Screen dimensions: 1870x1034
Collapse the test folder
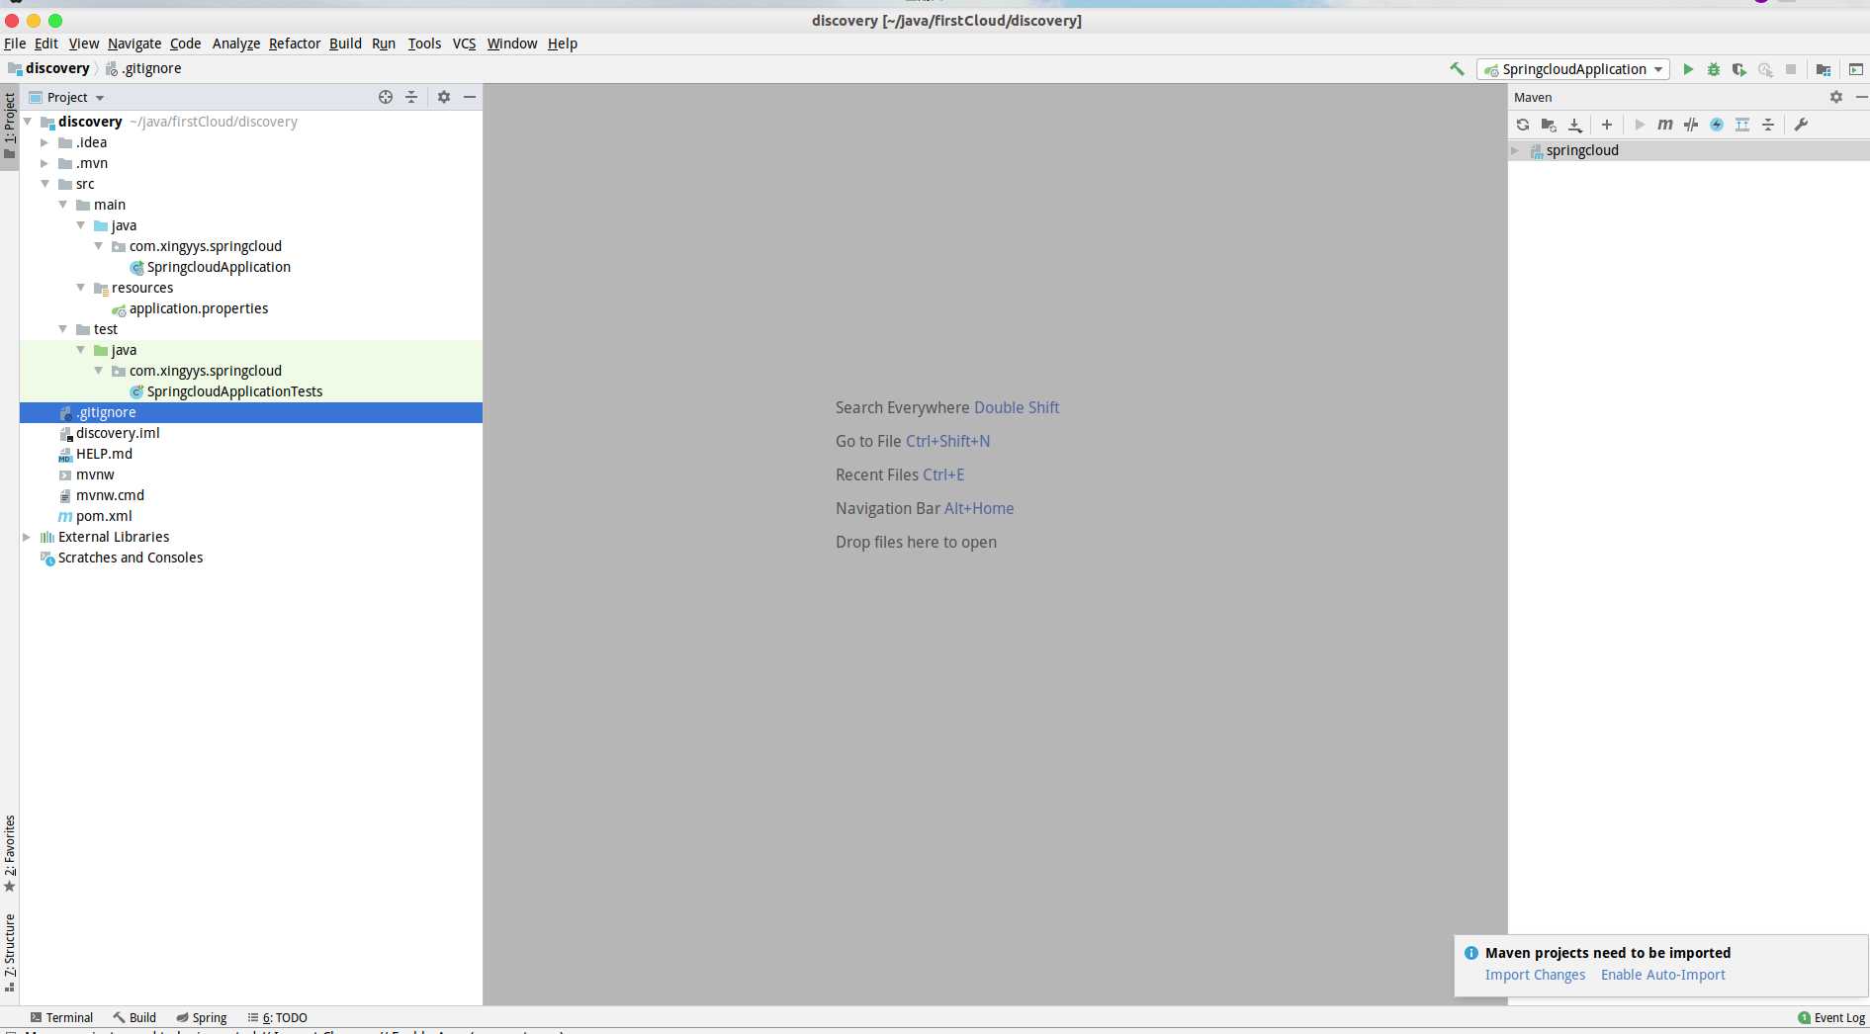click(x=62, y=329)
